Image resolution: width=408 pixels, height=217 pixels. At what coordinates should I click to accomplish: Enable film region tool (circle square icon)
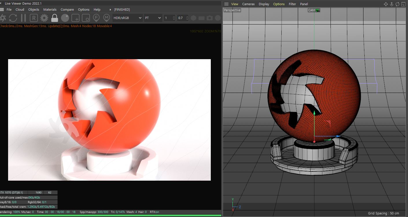[x=86, y=18]
